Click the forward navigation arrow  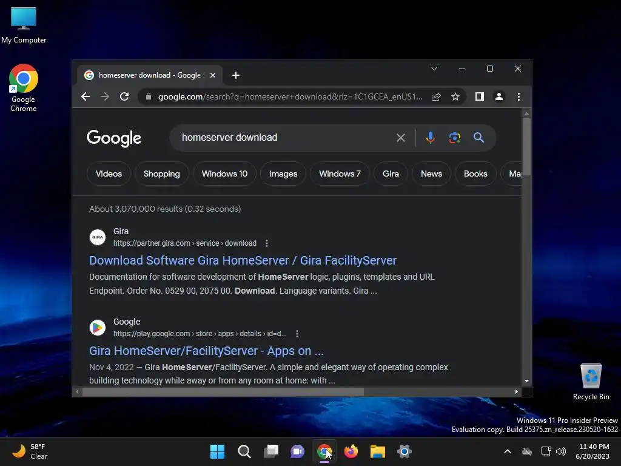point(105,96)
